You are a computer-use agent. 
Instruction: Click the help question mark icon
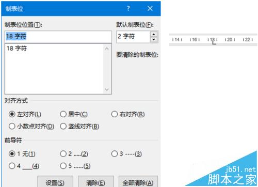tap(128, 8)
